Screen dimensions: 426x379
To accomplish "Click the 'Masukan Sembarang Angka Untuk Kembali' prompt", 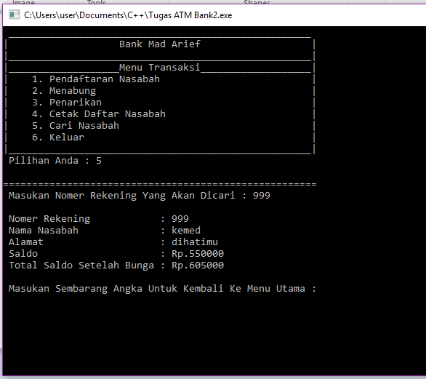I will tap(162, 289).
